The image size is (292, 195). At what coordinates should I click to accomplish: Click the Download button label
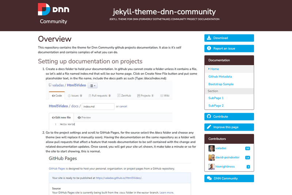click(x=220, y=38)
